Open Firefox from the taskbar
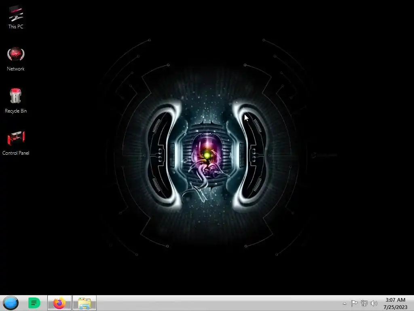 59,303
